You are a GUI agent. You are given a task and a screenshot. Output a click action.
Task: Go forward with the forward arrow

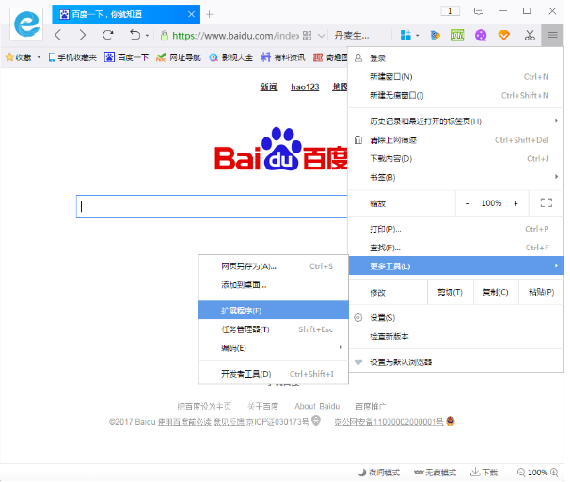[x=83, y=35]
